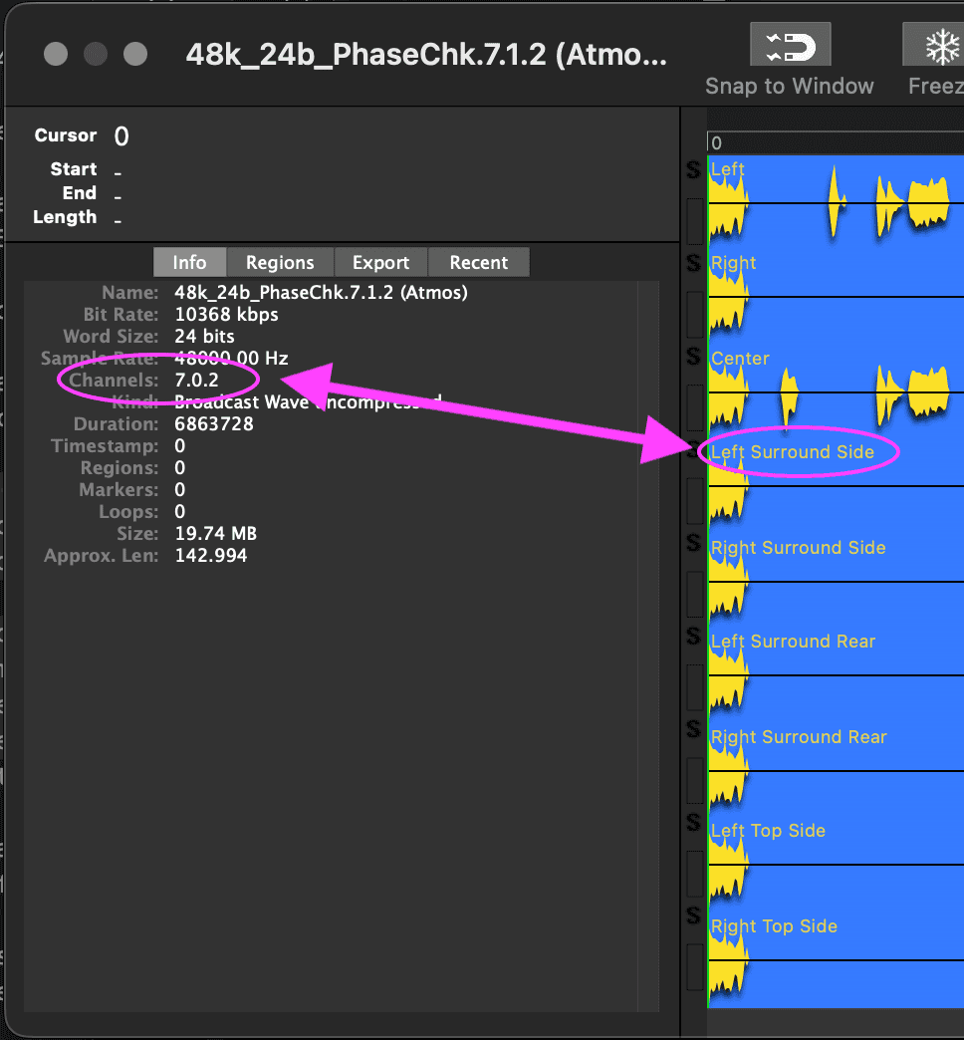Solo the Right channel
964x1040 pixels.
coord(692,264)
